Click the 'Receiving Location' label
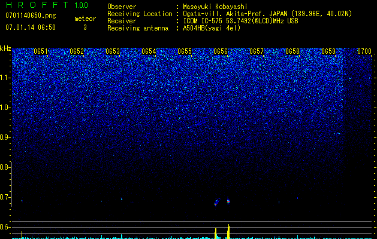This screenshot has width=377, height=239. (x=140, y=14)
